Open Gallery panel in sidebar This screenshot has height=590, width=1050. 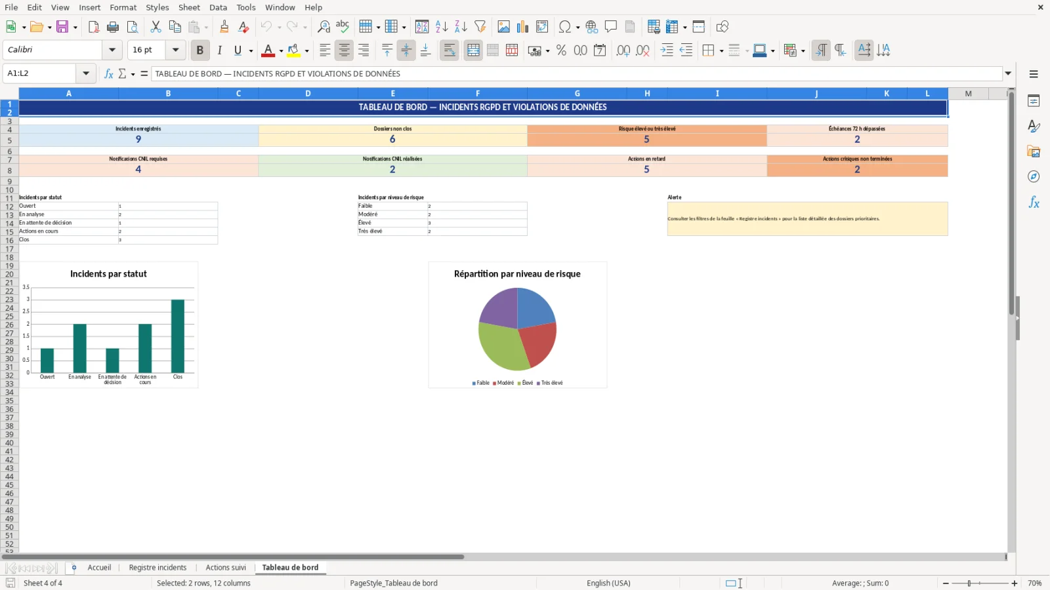click(x=1034, y=151)
